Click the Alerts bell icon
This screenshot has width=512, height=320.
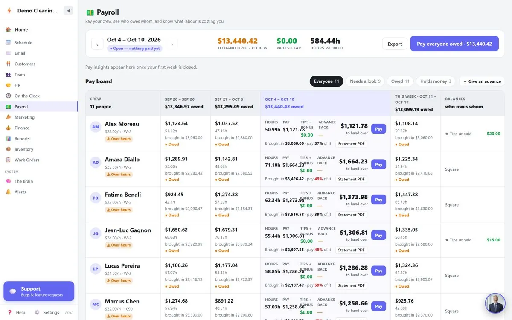pos(8,192)
